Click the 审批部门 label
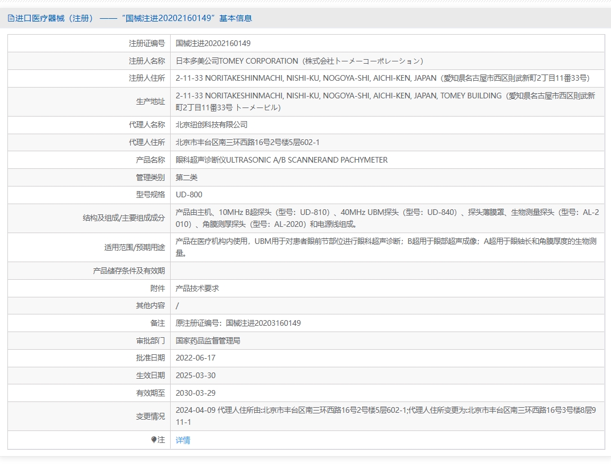 pyautogui.click(x=150, y=341)
